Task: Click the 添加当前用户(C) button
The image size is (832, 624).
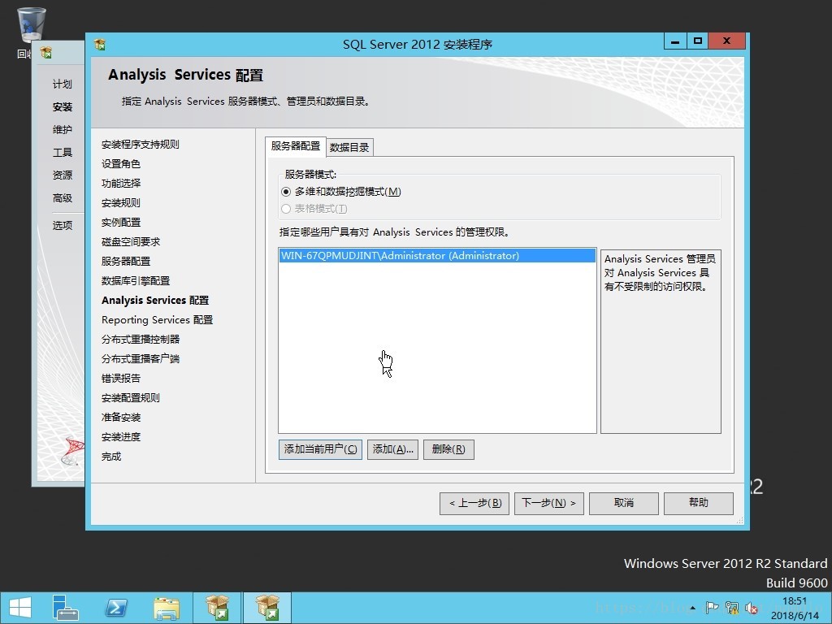Action: coord(320,449)
